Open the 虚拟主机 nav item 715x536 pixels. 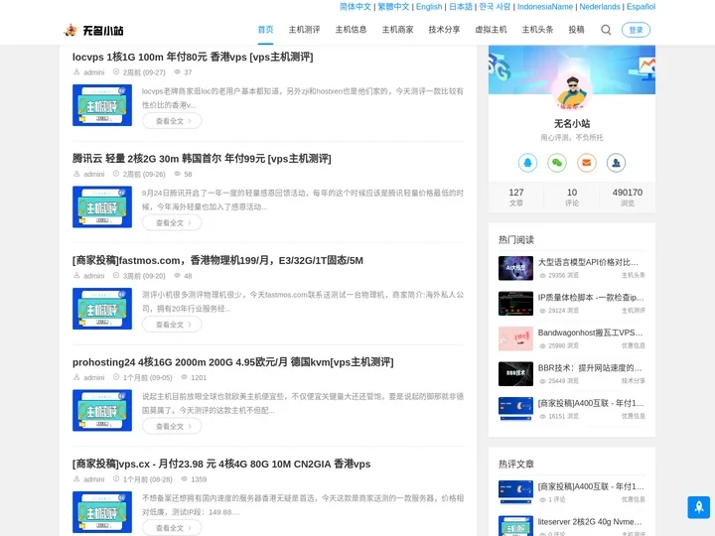pyautogui.click(x=491, y=30)
